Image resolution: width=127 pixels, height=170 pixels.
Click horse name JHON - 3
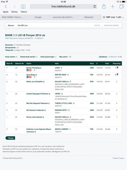(59, 68)
